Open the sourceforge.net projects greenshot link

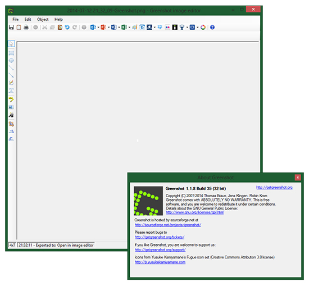click(168, 225)
